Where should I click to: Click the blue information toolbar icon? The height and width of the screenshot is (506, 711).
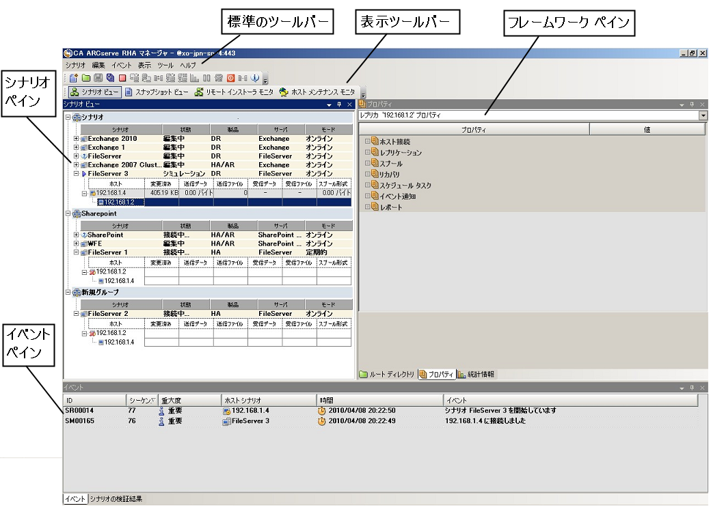(x=254, y=79)
